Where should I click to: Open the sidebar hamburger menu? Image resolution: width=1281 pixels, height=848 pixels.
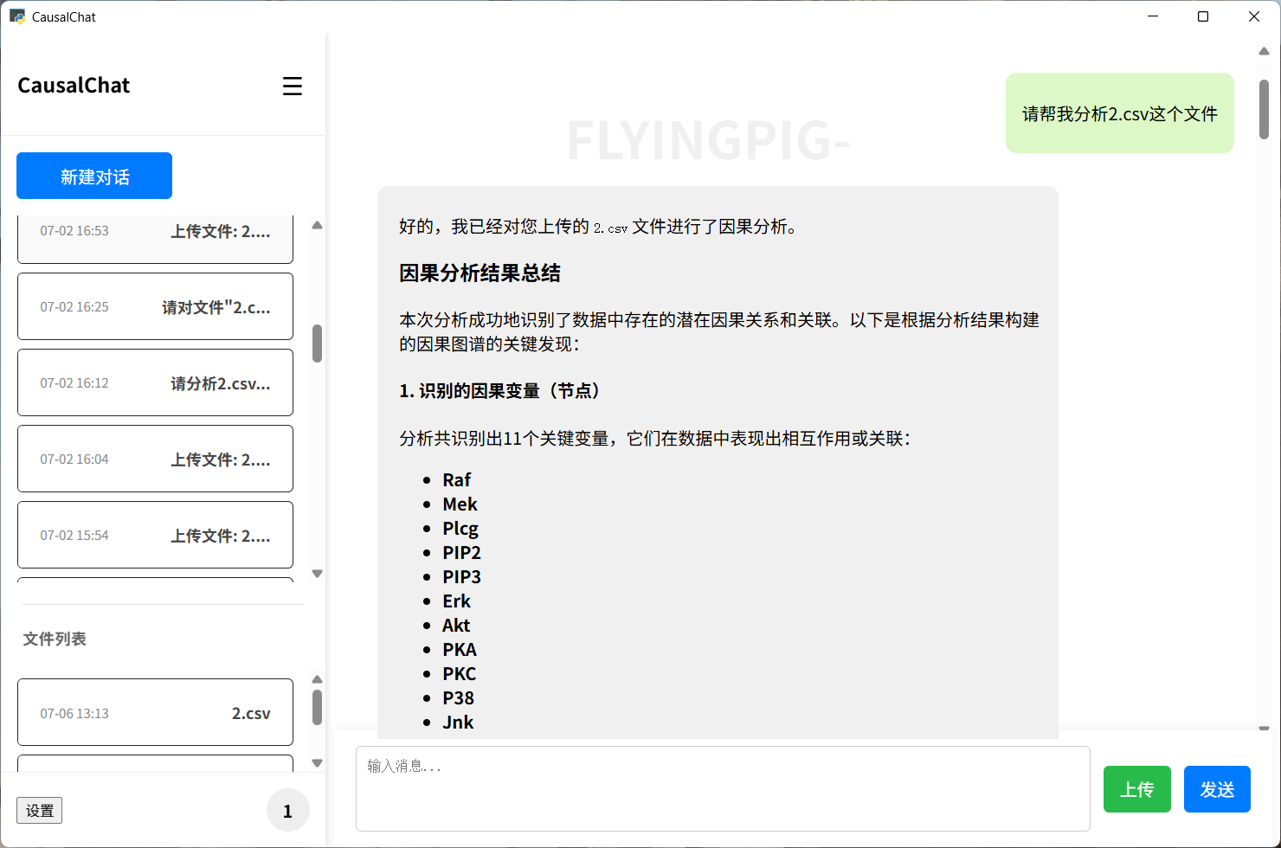[293, 87]
